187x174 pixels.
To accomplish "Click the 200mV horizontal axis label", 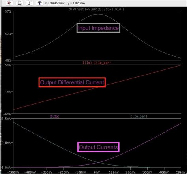I will pyautogui.click(x=130, y=172).
